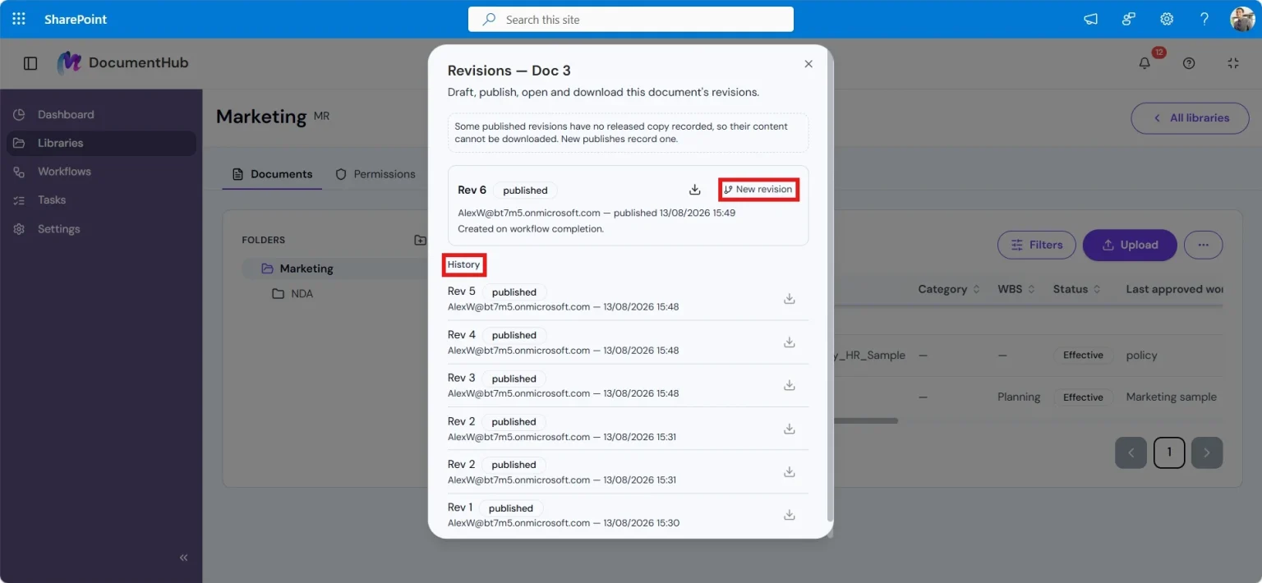Select the NDA folder in tree
1262x583 pixels.
pyautogui.click(x=302, y=294)
